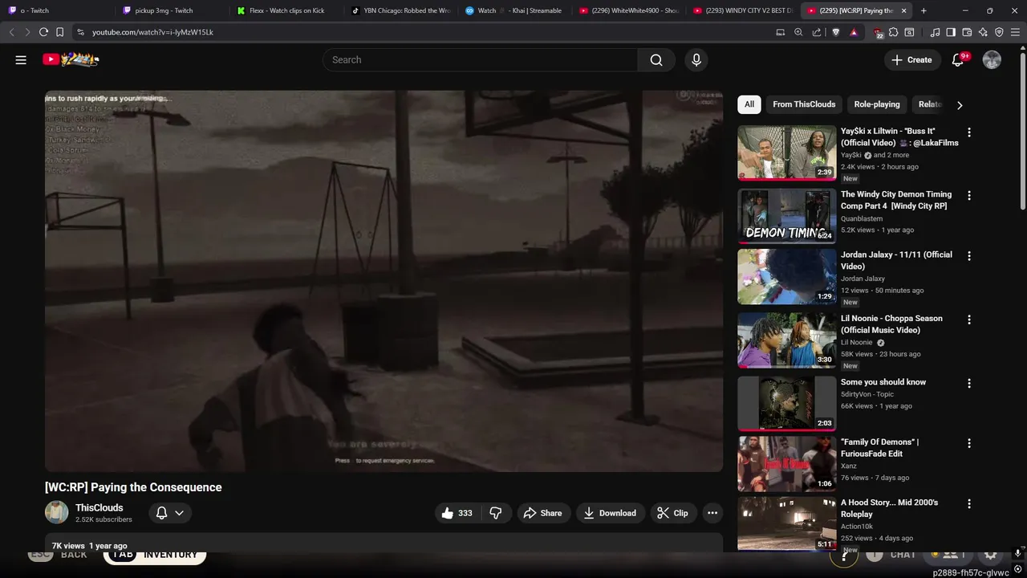The width and height of the screenshot is (1027, 578).
Task: Click the zoom magnifier in address bar
Action: click(x=798, y=32)
